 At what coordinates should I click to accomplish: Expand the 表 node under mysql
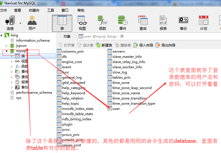[x=12, y=56]
